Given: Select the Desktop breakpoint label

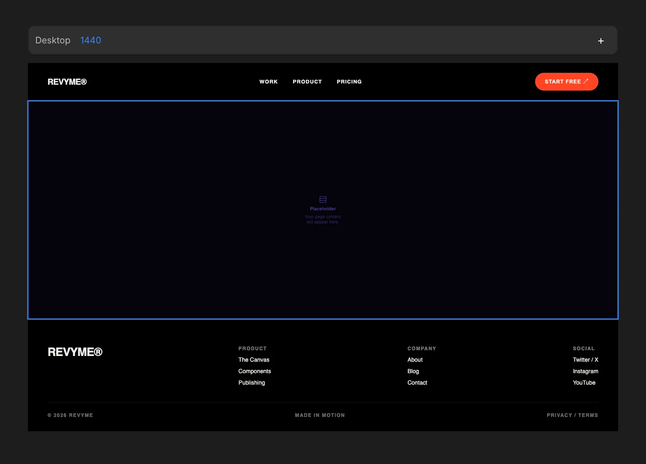Looking at the screenshot, I should click(x=53, y=40).
